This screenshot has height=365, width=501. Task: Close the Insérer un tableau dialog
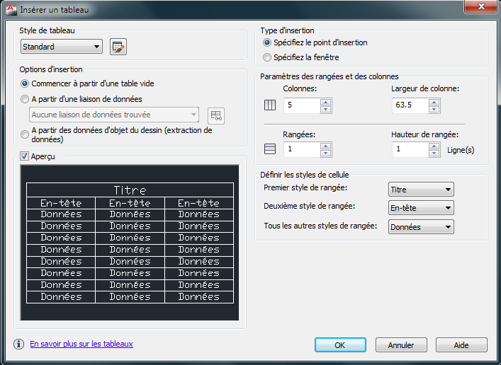pyautogui.click(x=480, y=6)
